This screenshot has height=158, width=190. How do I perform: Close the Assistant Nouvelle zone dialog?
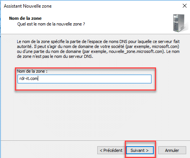(x=185, y=6)
